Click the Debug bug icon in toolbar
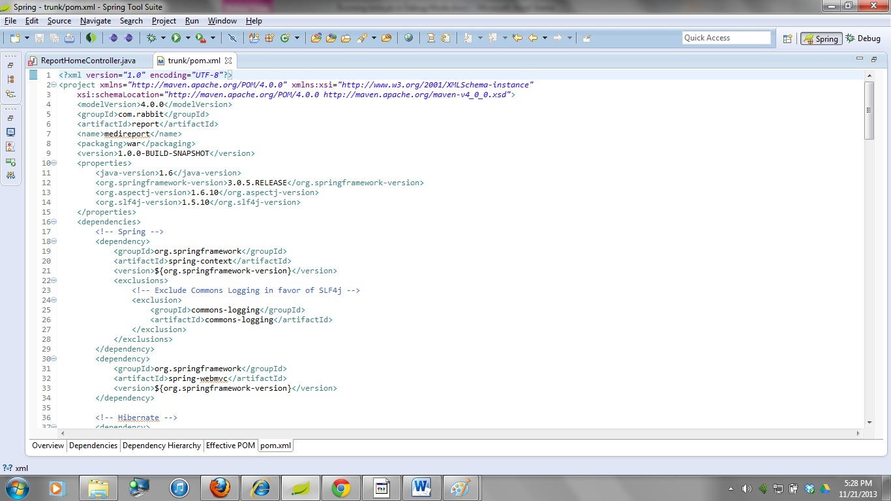891x501 pixels. tap(151, 38)
